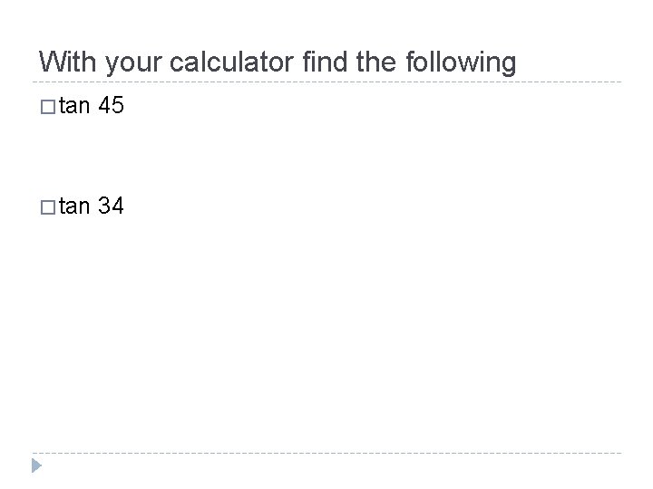Click the word 'tan' before 34

(x=74, y=206)
